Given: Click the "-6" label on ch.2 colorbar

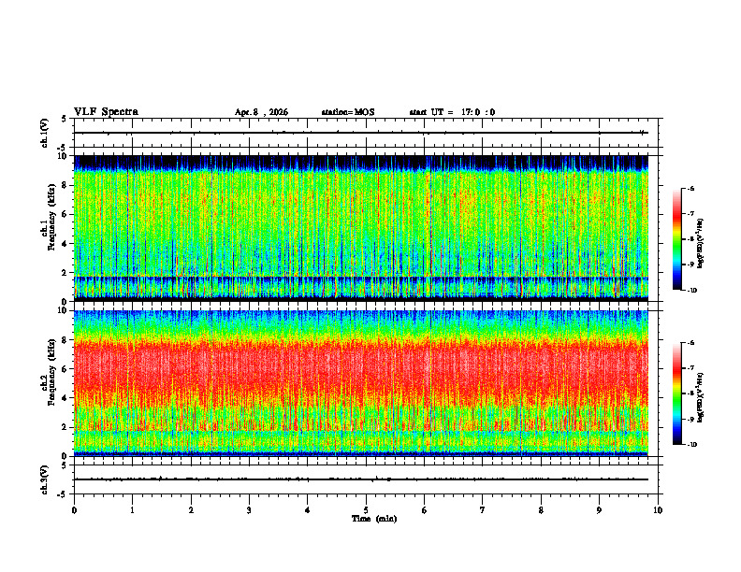Looking at the screenshot, I should (x=690, y=343).
